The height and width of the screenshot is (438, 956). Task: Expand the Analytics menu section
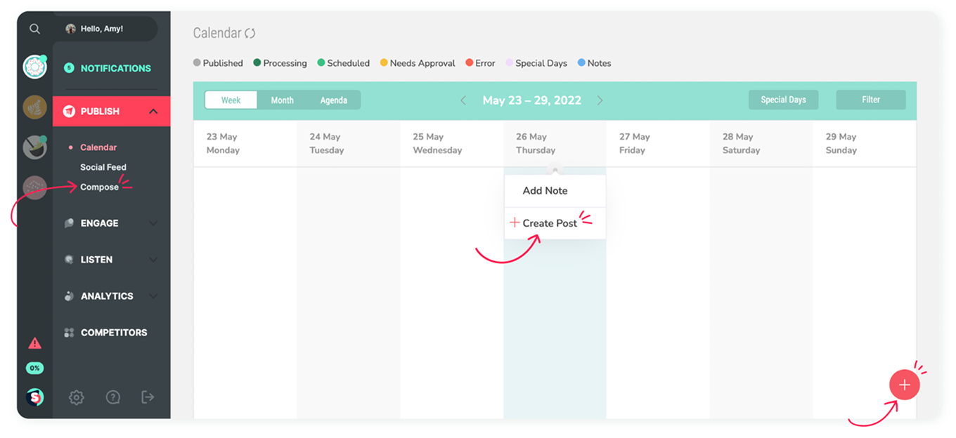(x=153, y=296)
